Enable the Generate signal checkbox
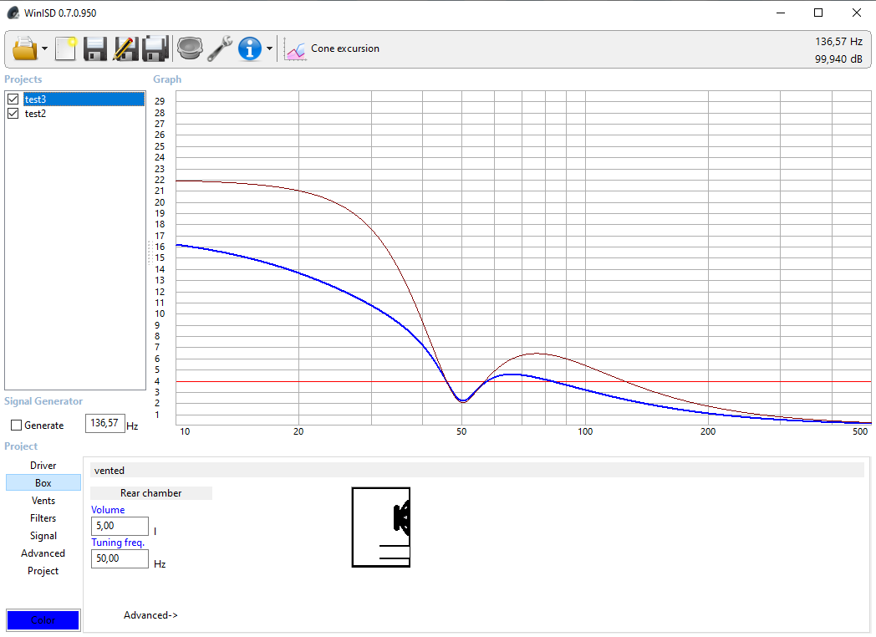The width and height of the screenshot is (876, 637). (x=16, y=426)
